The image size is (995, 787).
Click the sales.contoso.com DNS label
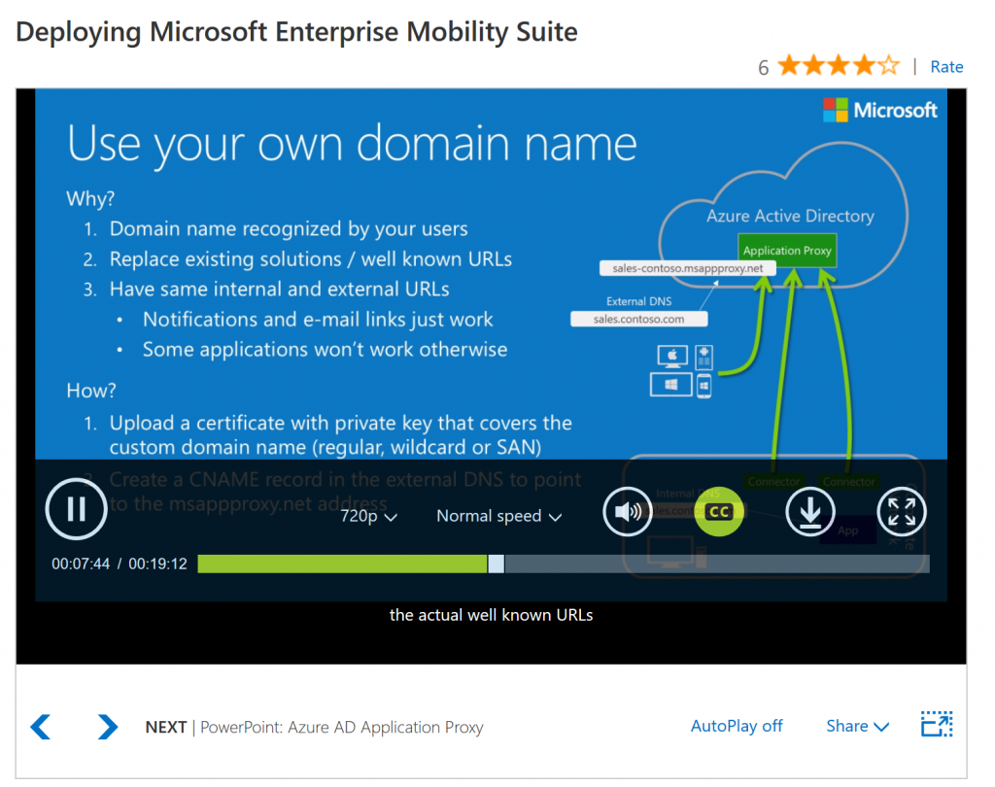[639, 320]
